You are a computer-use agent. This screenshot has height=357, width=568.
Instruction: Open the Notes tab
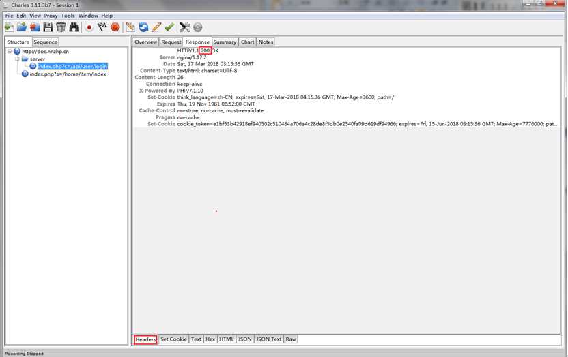(266, 42)
